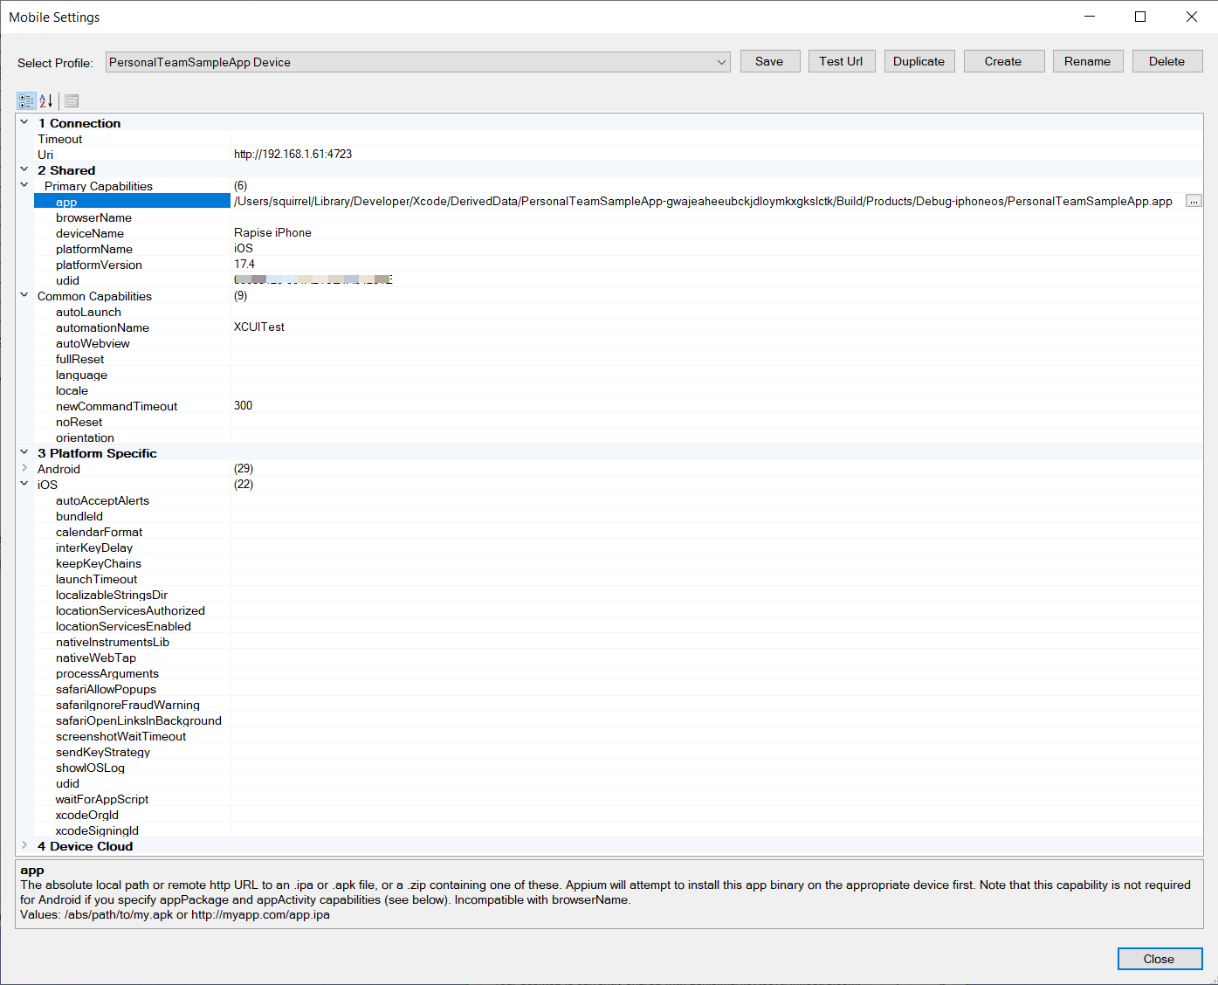Image resolution: width=1218 pixels, height=985 pixels.
Task: Collapse the 2 Shared section
Action: (x=24, y=170)
